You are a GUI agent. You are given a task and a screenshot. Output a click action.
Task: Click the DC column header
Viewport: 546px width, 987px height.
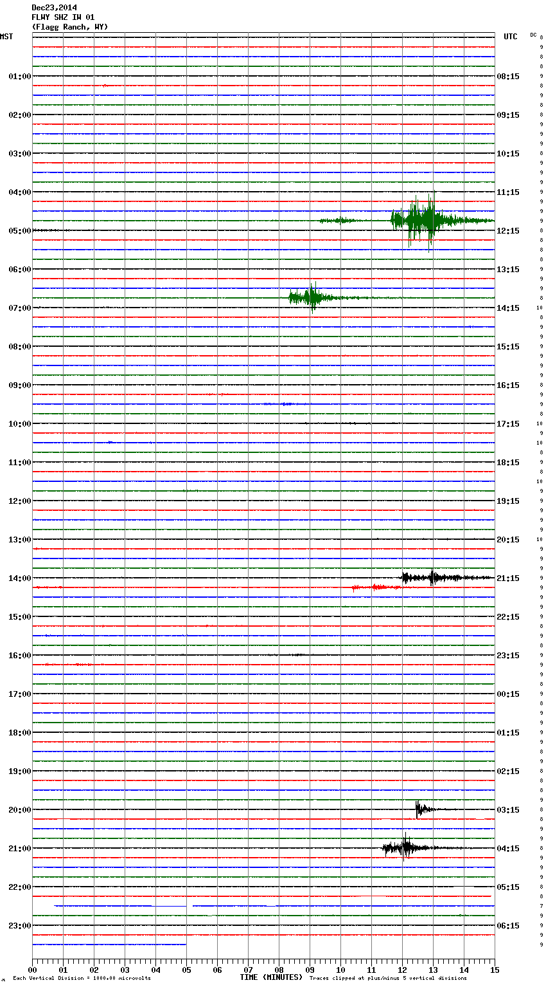coord(533,35)
